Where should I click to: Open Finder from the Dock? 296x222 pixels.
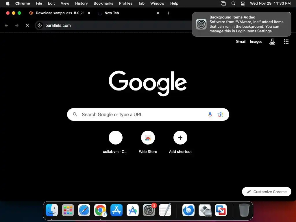pos(52,210)
